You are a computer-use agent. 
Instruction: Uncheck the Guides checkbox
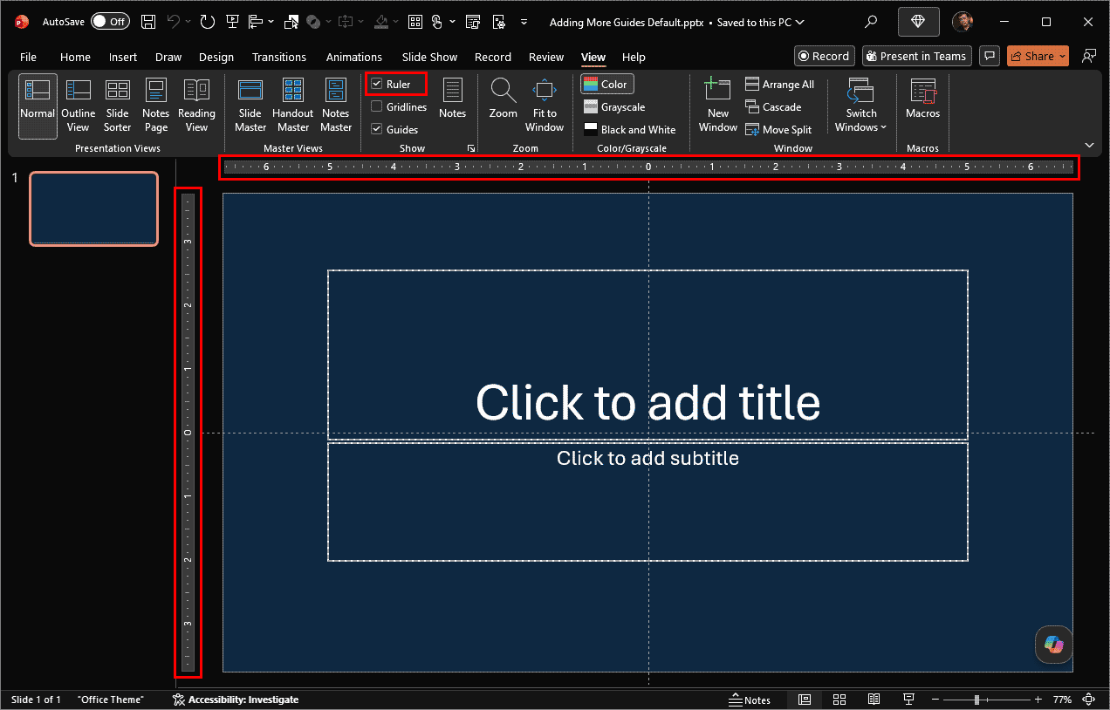pos(376,129)
